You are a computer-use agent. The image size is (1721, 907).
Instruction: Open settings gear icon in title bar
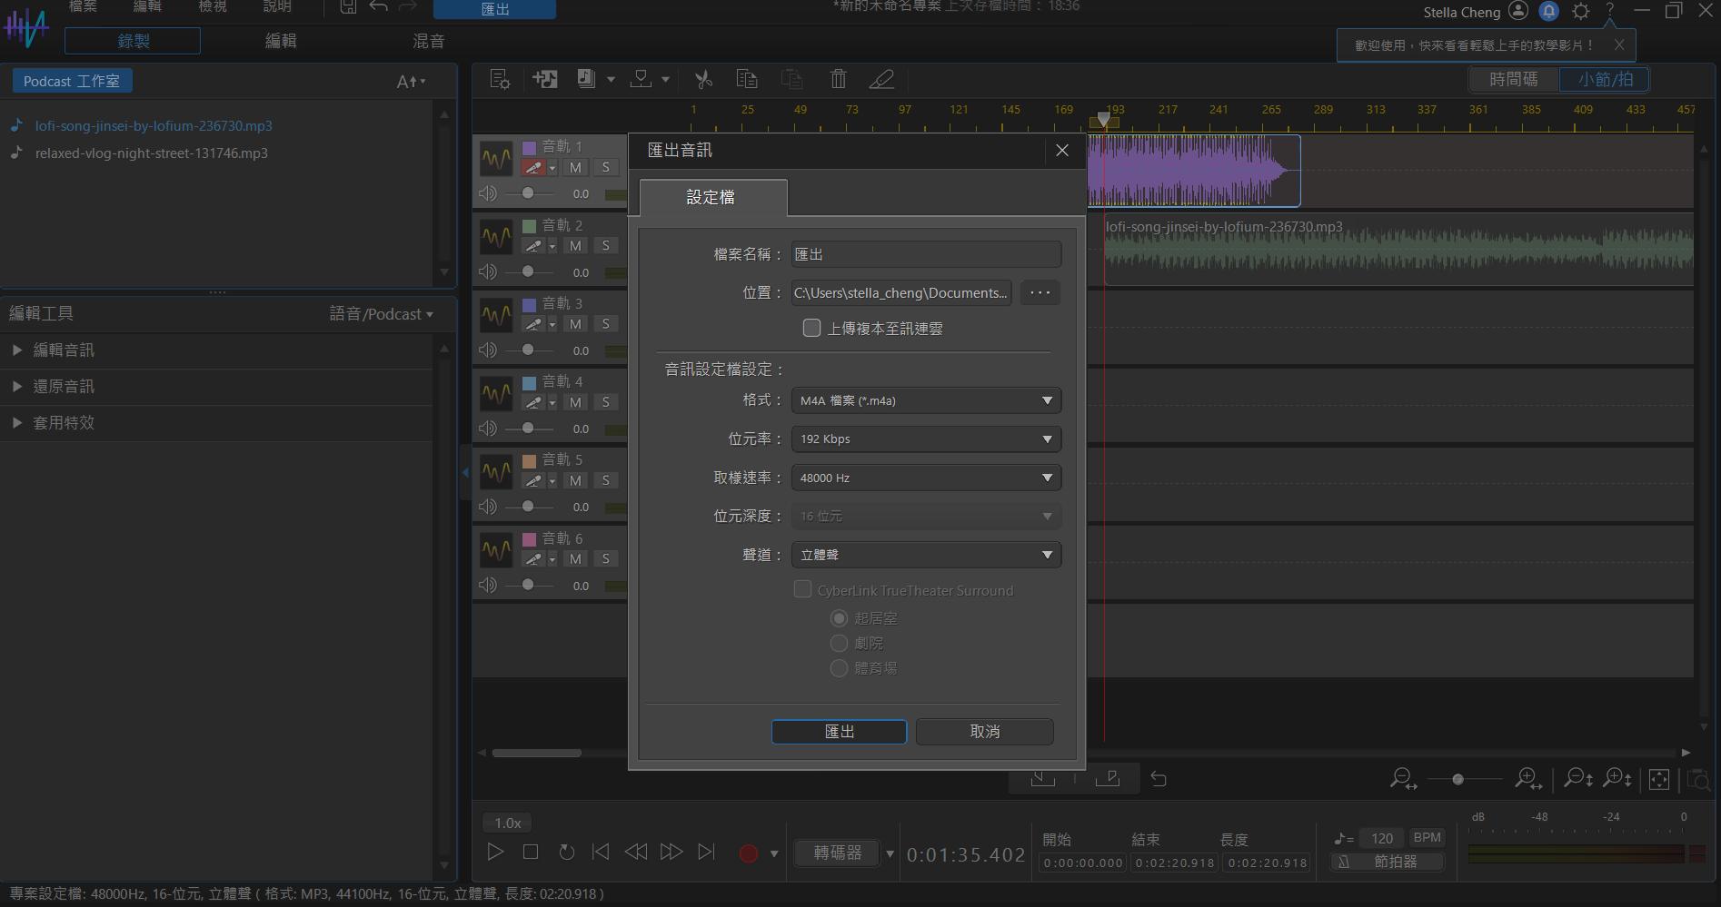pyautogui.click(x=1580, y=12)
